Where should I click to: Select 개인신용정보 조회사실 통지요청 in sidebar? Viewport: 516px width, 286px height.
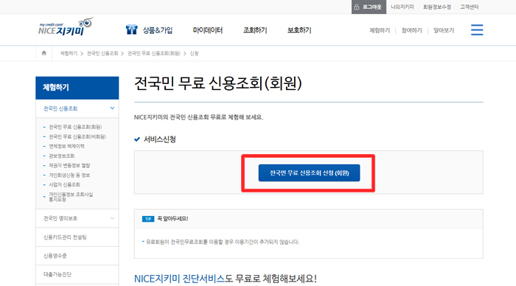pyautogui.click(x=71, y=197)
